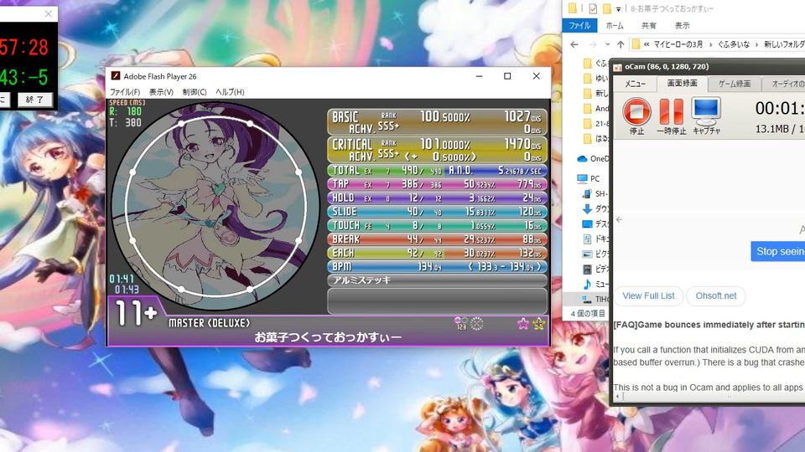
Task: Switch to oCam メニュー tab
Action: point(635,84)
